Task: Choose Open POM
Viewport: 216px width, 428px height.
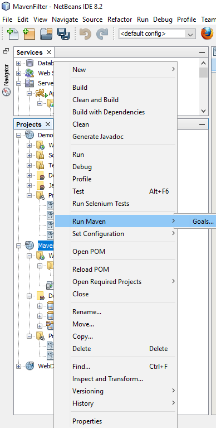Action: 116,252
